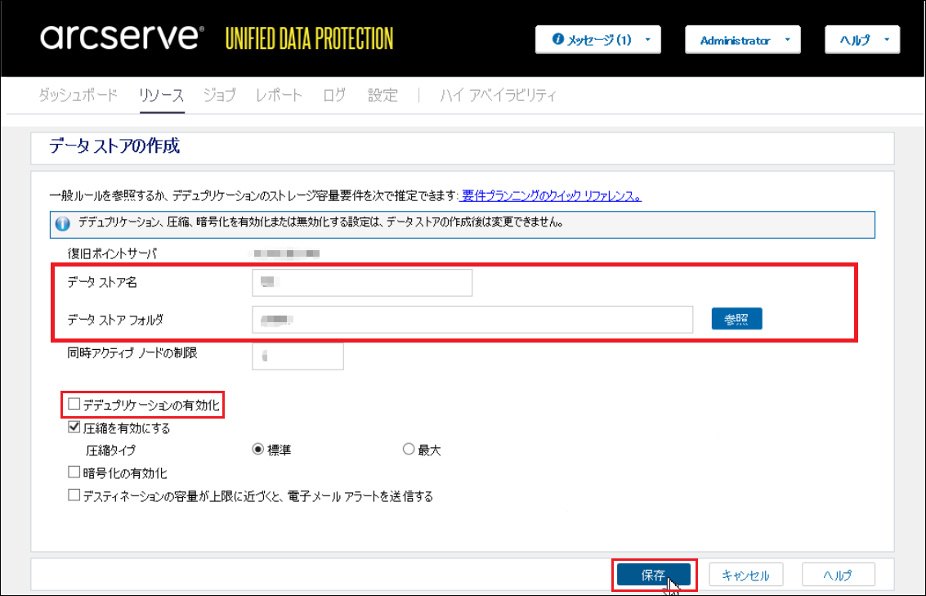Click the arcserve logo

point(119,38)
